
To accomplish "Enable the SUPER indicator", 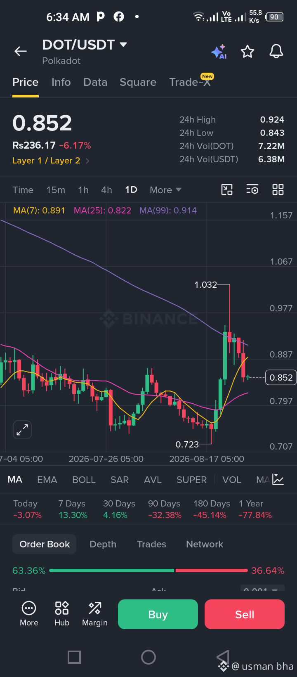I will tap(191, 480).
